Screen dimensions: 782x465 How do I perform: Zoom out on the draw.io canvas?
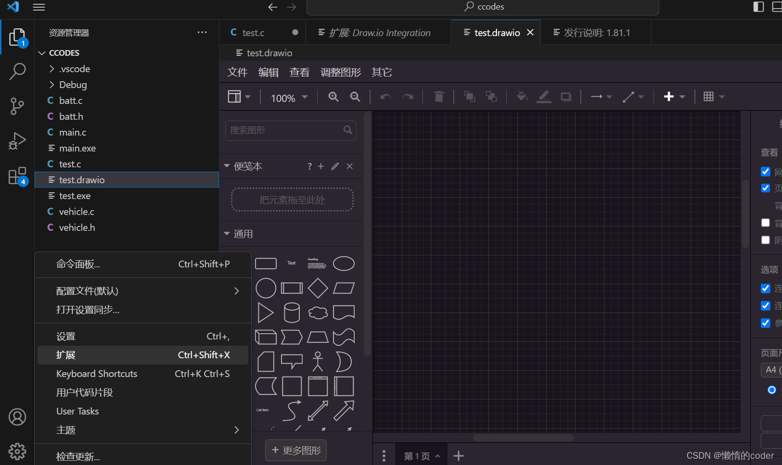(355, 97)
